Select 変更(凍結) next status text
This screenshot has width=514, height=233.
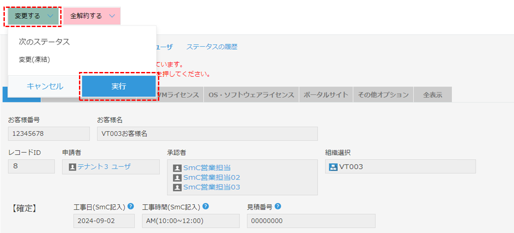pyautogui.click(x=34, y=59)
